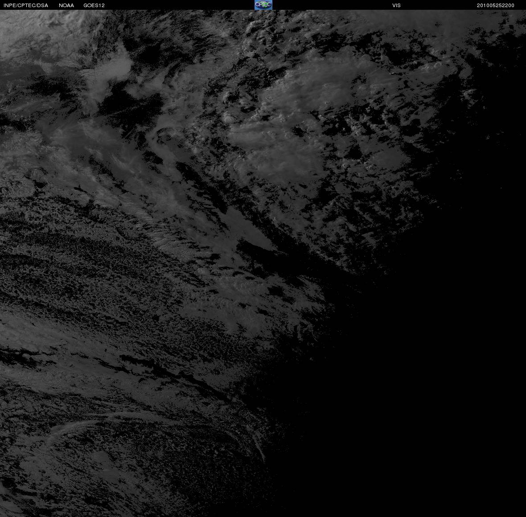The height and width of the screenshot is (517, 526).
Task: Click the empty black header bar between CPTEC logo and VIS
Action: pyautogui.click(x=332, y=5)
